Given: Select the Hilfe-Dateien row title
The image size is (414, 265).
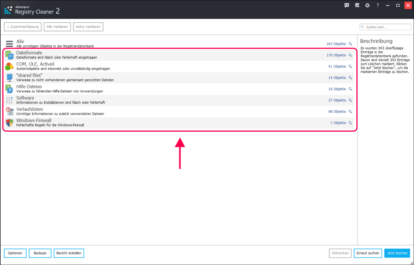Looking at the screenshot, I should pyautogui.click(x=29, y=87).
